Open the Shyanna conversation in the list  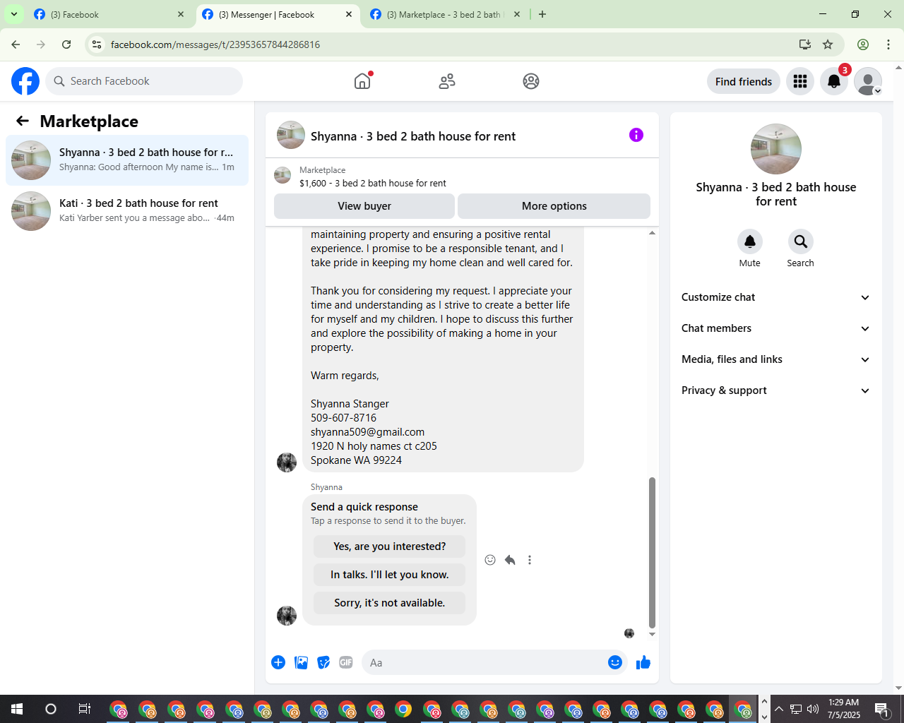[x=127, y=160]
